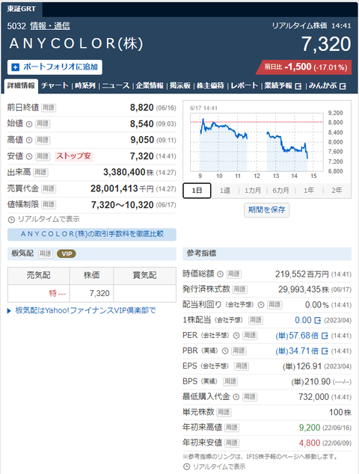Select the 詳細情報 tab
Screen dimensions: 359x474
coord(21,85)
